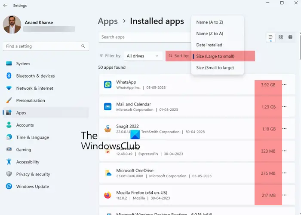The image size is (301, 215).
Task: Open the System settings category
Action: click(x=46, y=64)
